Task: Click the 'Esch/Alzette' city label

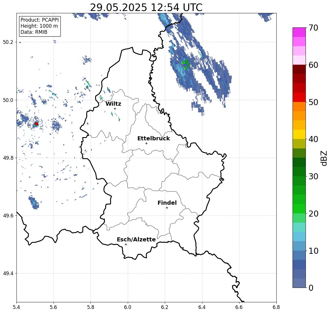Action: [136, 239]
